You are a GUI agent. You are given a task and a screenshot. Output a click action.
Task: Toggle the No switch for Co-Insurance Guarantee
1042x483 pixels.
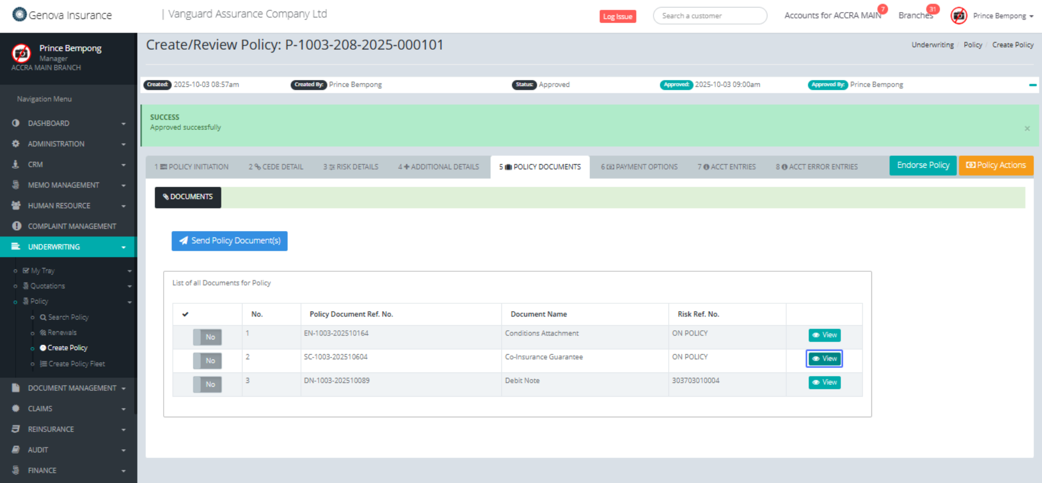click(207, 361)
